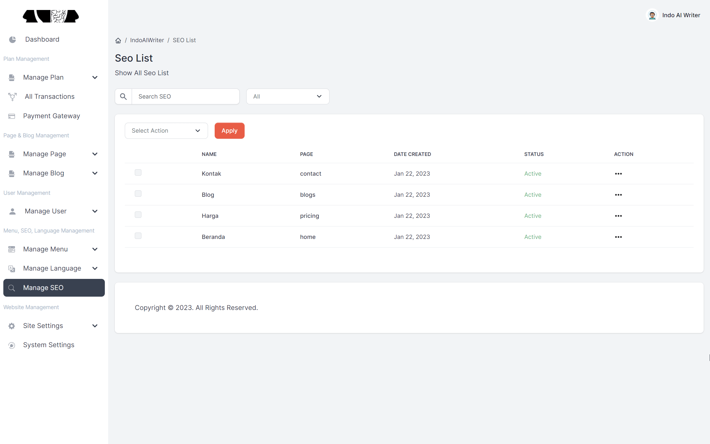Screen dimensions: 710x444
Task: Click the home icon in the breadcrumb
Action: tap(118, 40)
